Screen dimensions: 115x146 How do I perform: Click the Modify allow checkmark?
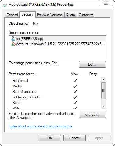[75, 86]
